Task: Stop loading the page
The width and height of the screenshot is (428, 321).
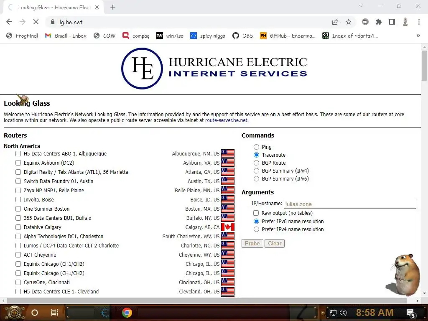Action: [36, 22]
